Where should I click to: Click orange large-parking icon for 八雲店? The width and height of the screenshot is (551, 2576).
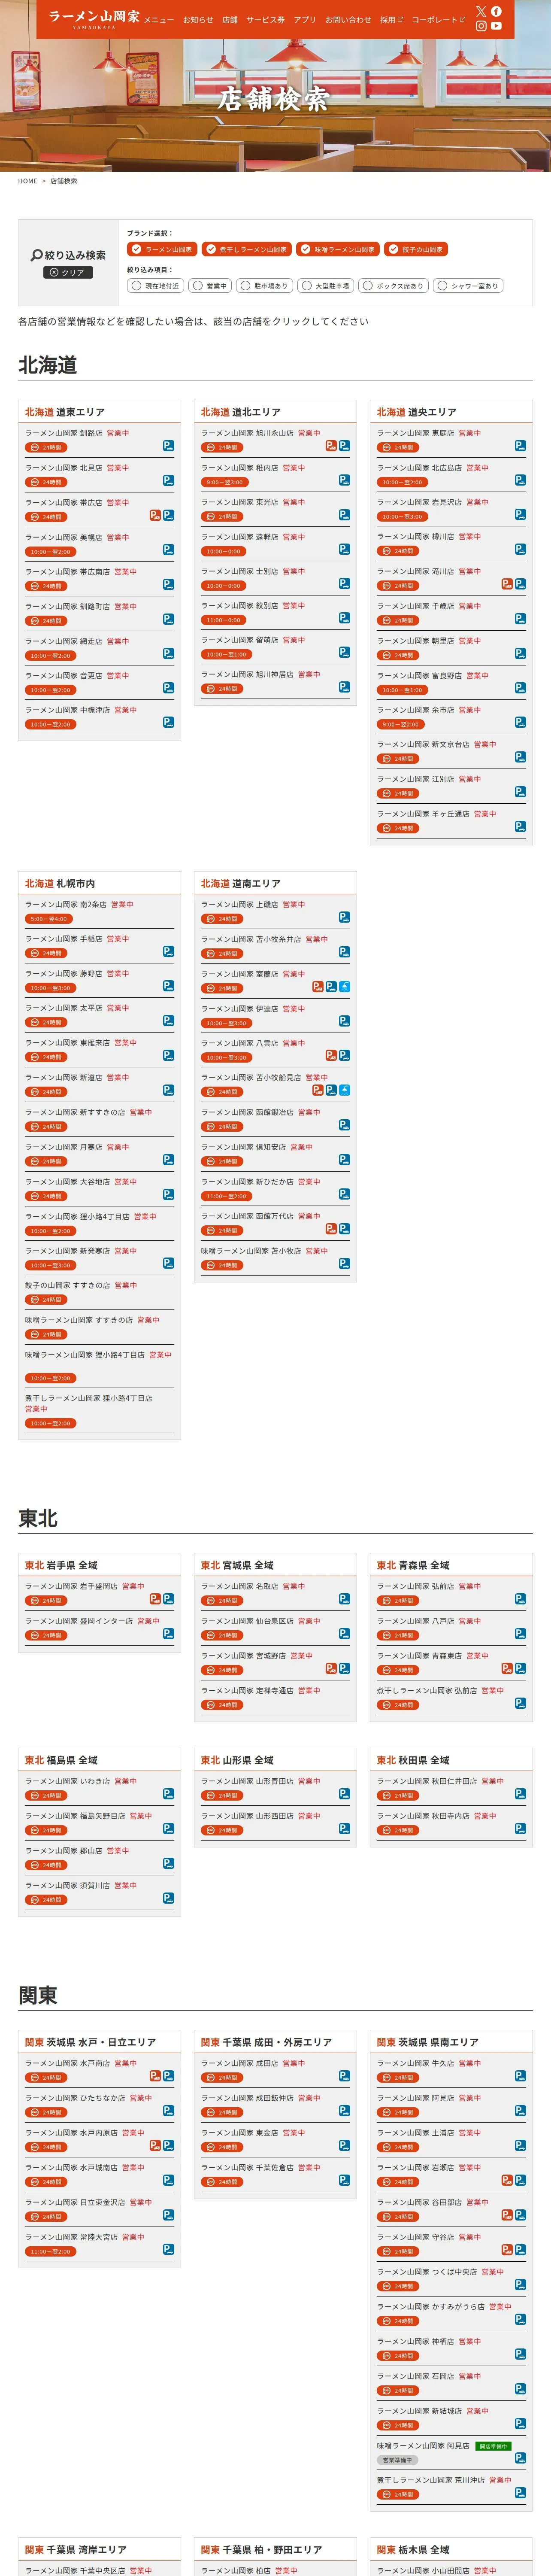tap(331, 1055)
